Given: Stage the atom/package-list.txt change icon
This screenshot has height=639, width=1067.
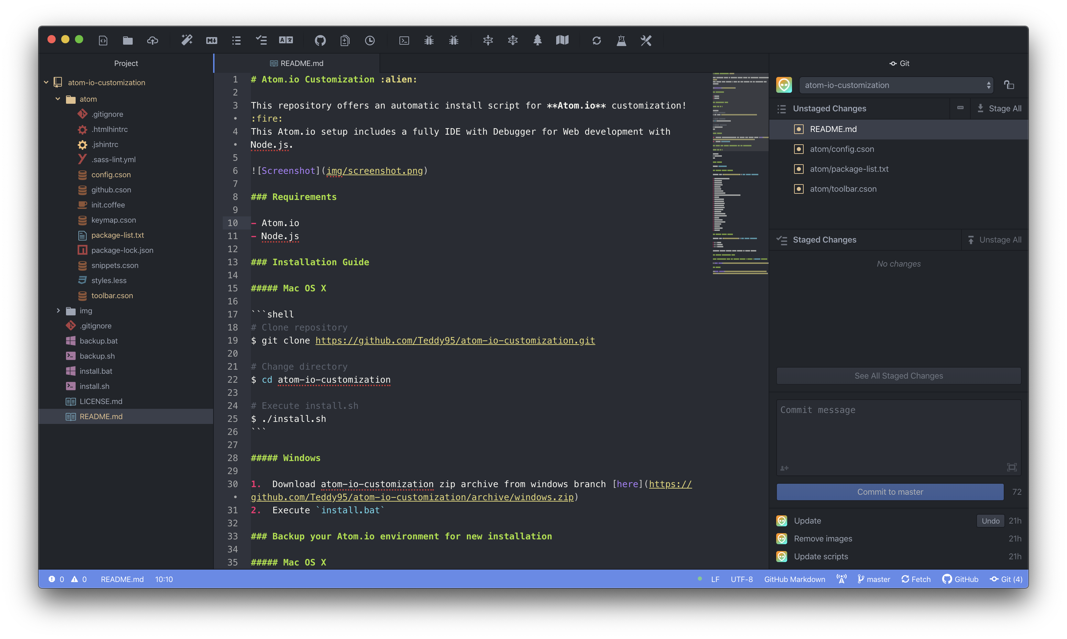Looking at the screenshot, I should click(x=798, y=169).
